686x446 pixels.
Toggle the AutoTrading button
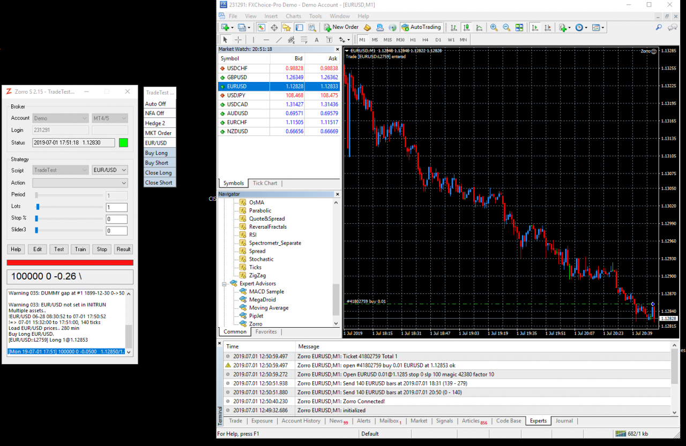pyautogui.click(x=421, y=27)
